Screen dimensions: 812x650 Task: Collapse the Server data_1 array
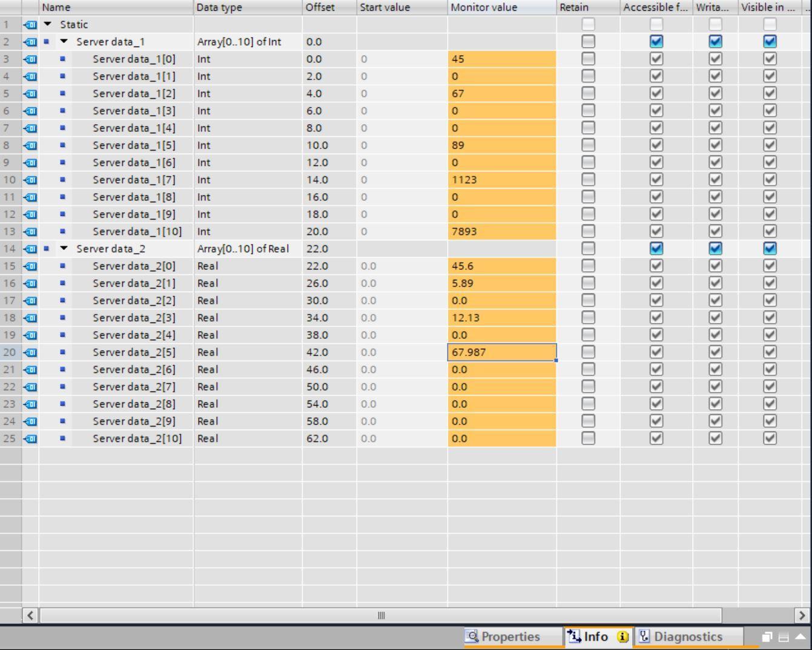pos(64,42)
